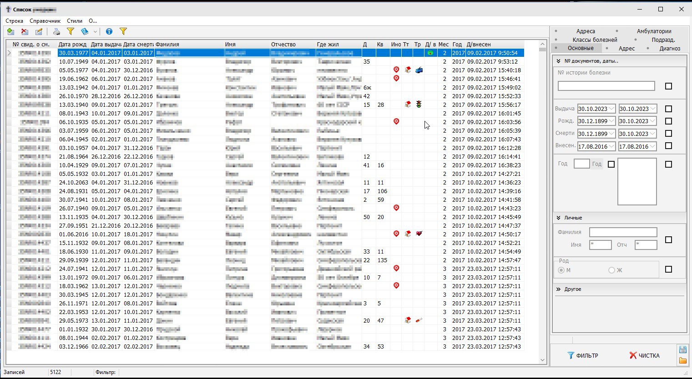Open the Рожд. 30.12.1899 date dropdown

pyautogui.click(x=612, y=121)
